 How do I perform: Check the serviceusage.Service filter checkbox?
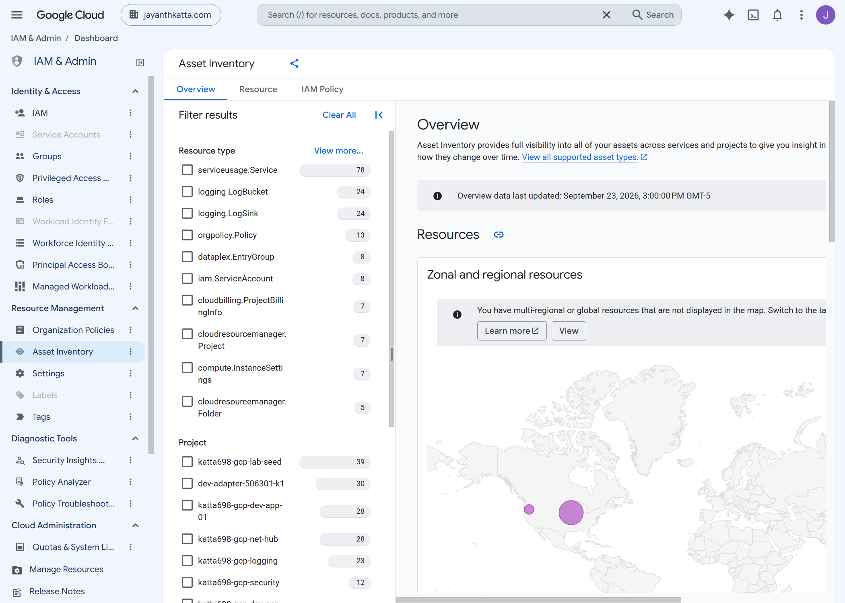click(x=187, y=170)
